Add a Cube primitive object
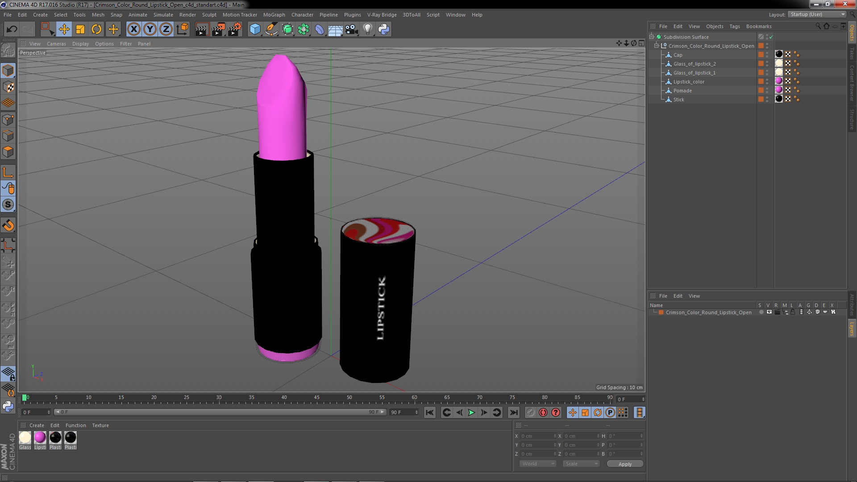This screenshot has height=482, width=857. click(x=255, y=29)
